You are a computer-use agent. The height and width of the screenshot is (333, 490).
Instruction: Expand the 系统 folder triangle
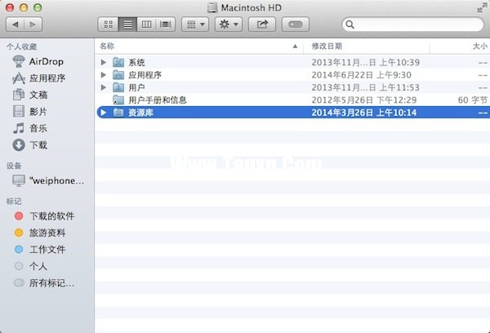(104, 62)
